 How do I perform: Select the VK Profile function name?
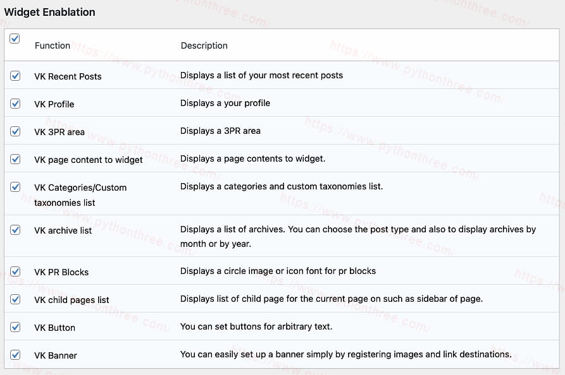(x=54, y=104)
